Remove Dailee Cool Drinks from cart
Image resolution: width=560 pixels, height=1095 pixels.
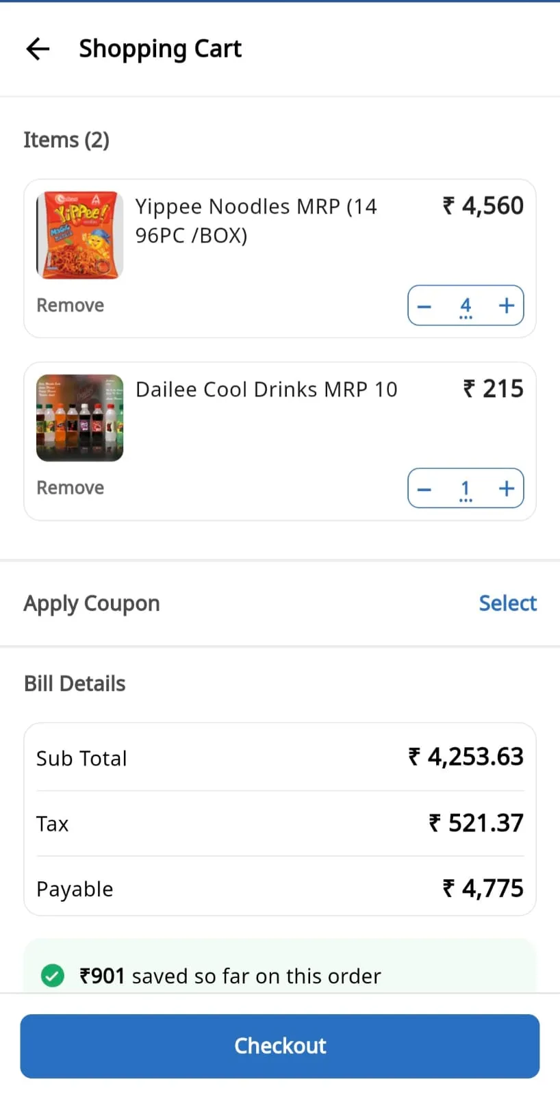click(70, 488)
